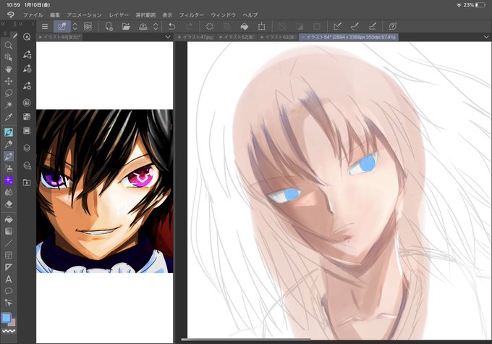Select the Fill bucket tool in tool palette
The height and width of the screenshot is (344, 492).
tap(9, 219)
